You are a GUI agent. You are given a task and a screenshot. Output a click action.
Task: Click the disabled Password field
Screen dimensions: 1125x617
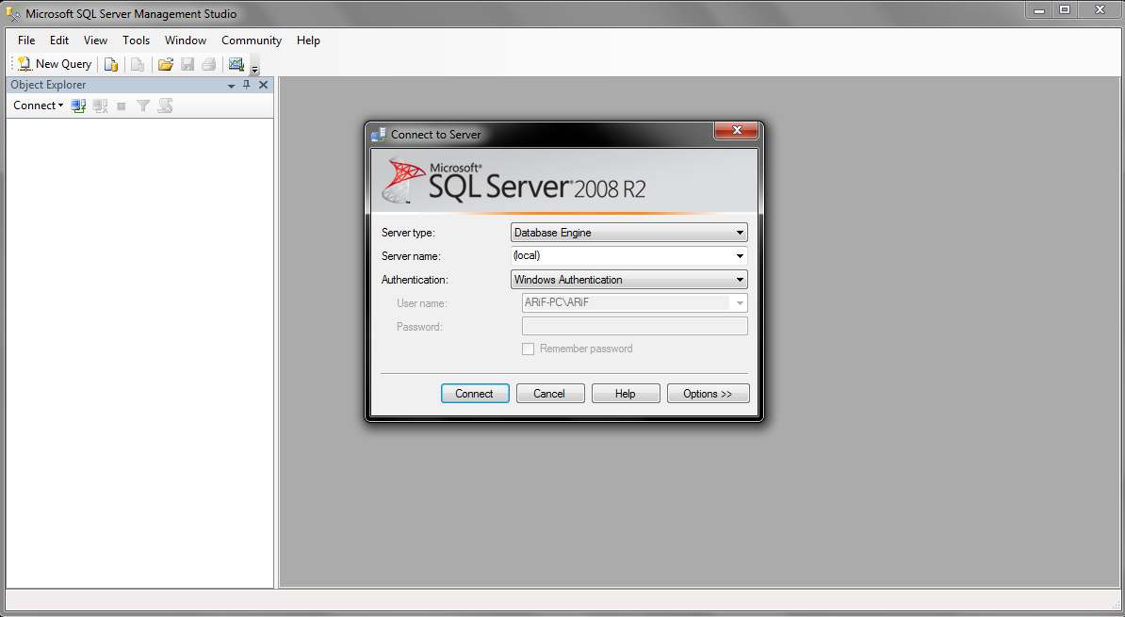pos(635,327)
